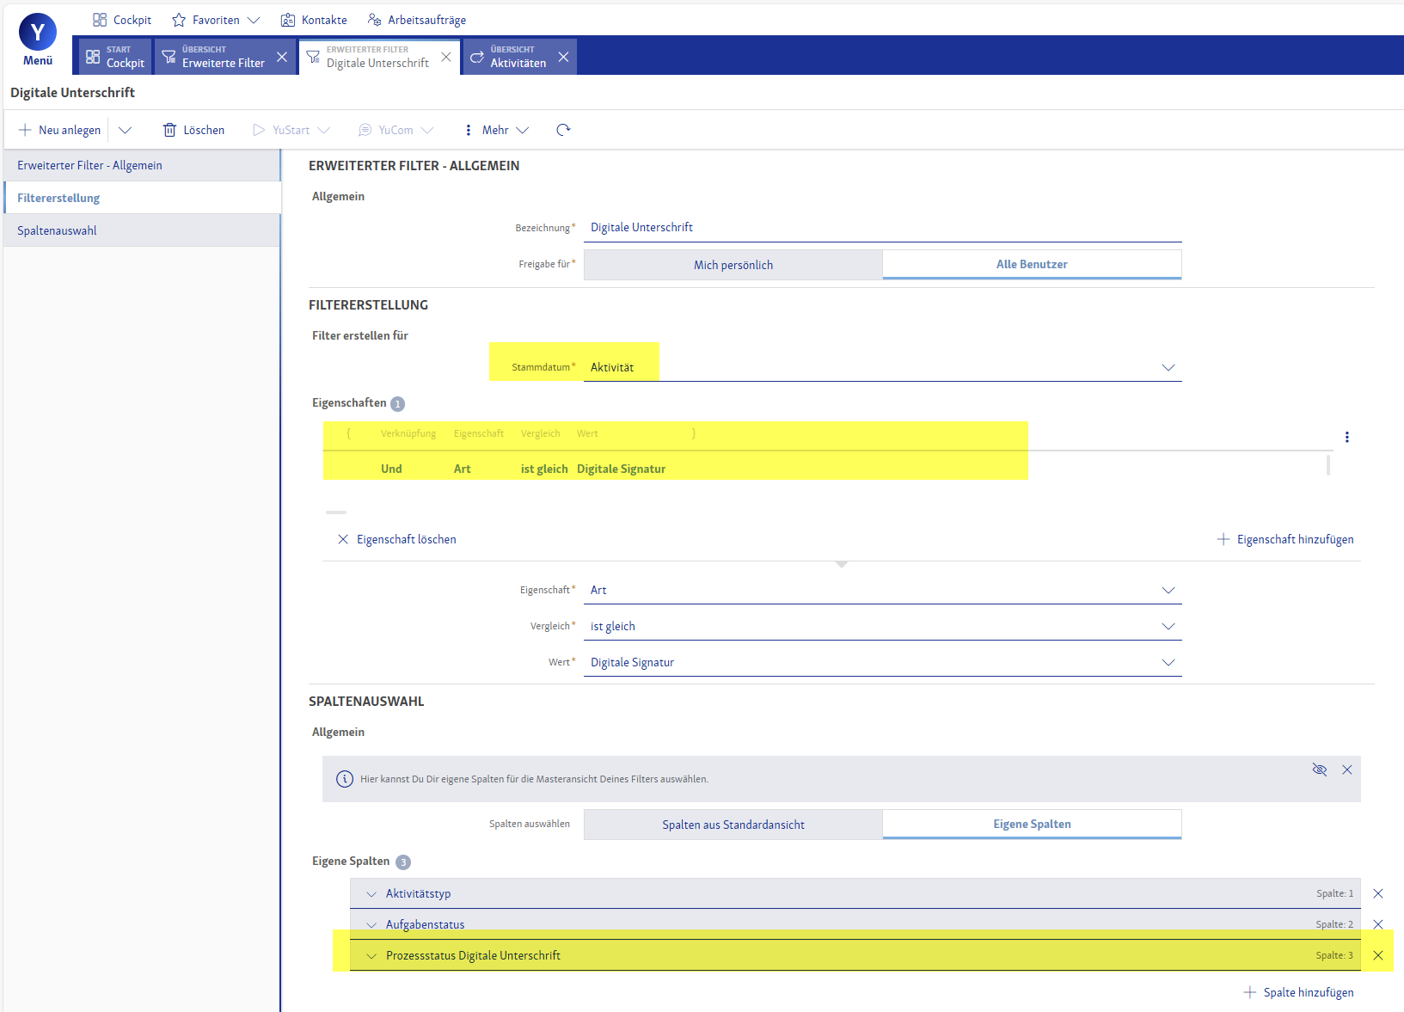Select Mich persönlich for Freigabe
The width and height of the screenshot is (1404, 1012).
coord(733,265)
